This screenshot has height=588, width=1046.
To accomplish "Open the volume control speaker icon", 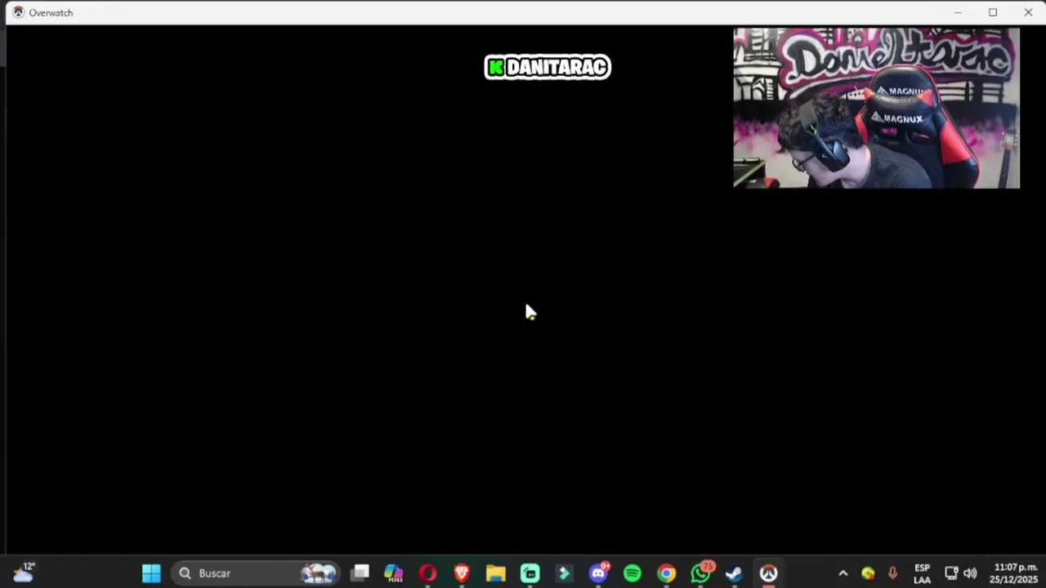I will 970,573.
